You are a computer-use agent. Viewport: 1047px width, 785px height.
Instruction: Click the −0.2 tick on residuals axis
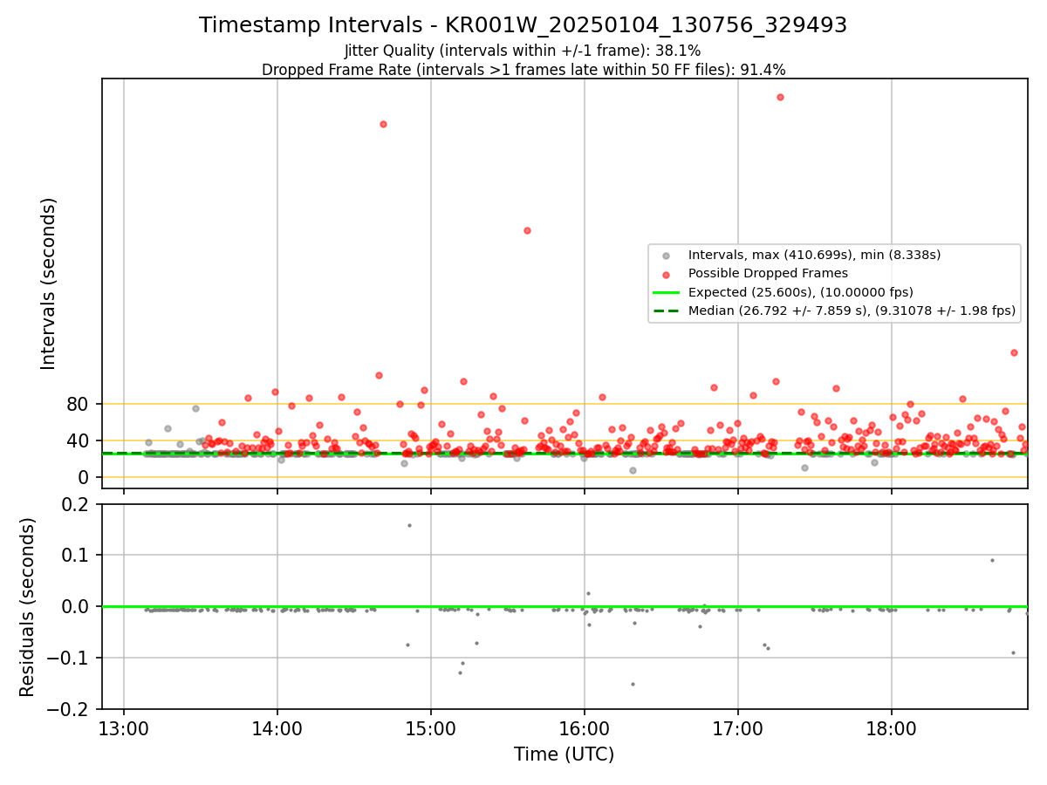click(68, 709)
